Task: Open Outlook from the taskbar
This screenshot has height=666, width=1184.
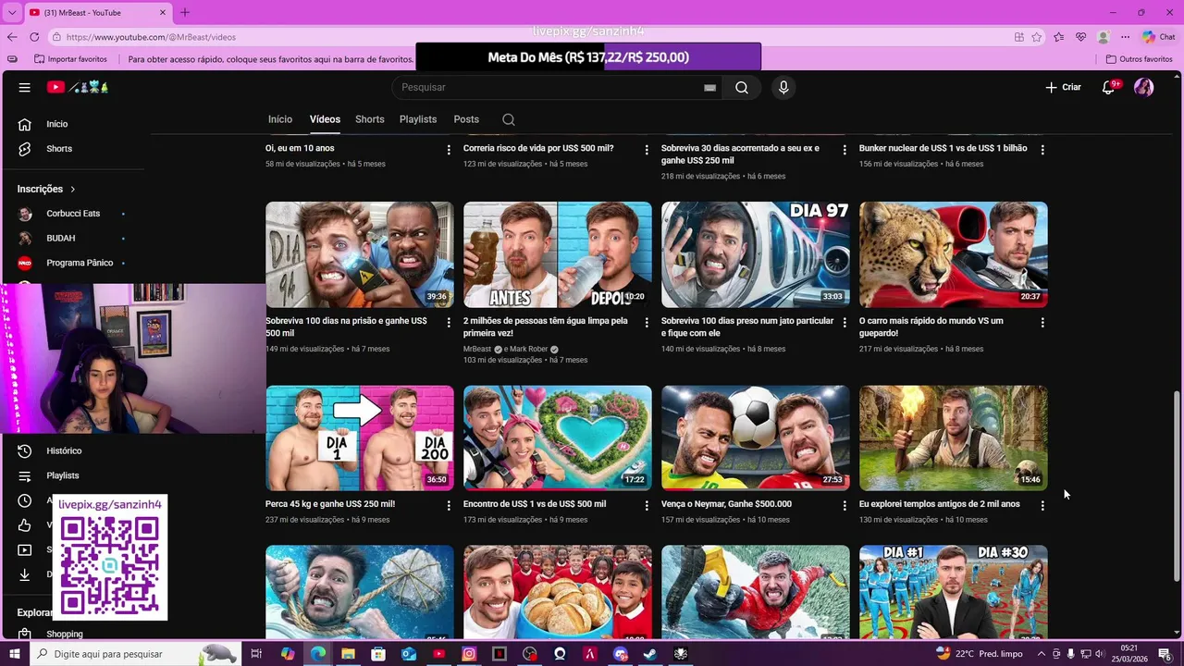Action: (x=409, y=654)
